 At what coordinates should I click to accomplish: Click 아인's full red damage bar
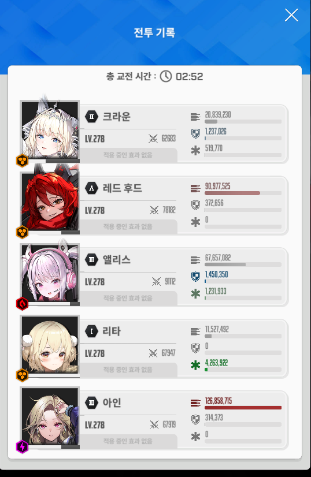[x=243, y=408]
